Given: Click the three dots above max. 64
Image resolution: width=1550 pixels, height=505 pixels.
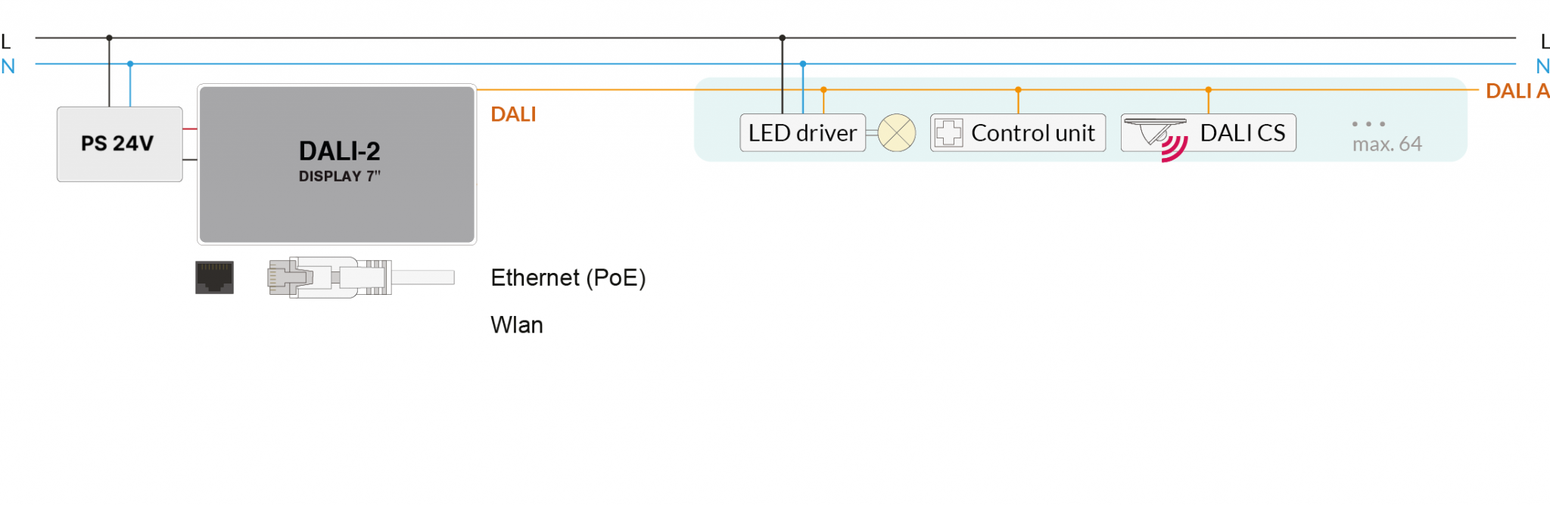Looking at the screenshot, I should tap(1368, 124).
